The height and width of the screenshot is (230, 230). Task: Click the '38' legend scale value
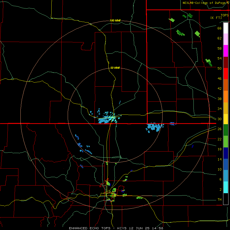click(220, 99)
